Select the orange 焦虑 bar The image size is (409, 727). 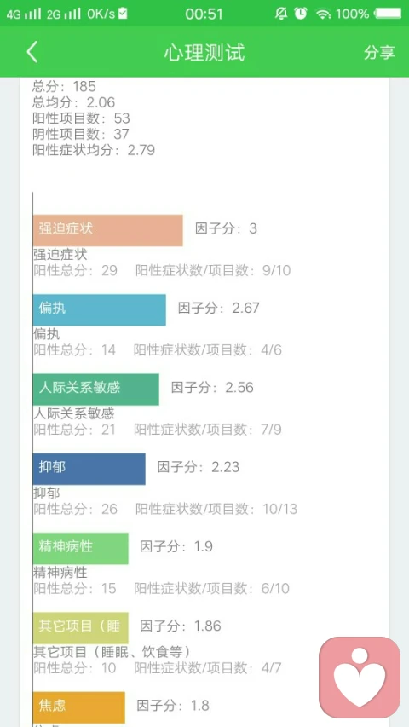(79, 707)
